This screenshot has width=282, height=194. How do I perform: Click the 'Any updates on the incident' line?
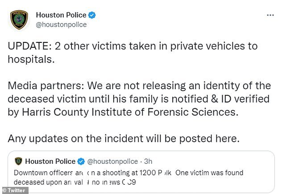pos(124,139)
